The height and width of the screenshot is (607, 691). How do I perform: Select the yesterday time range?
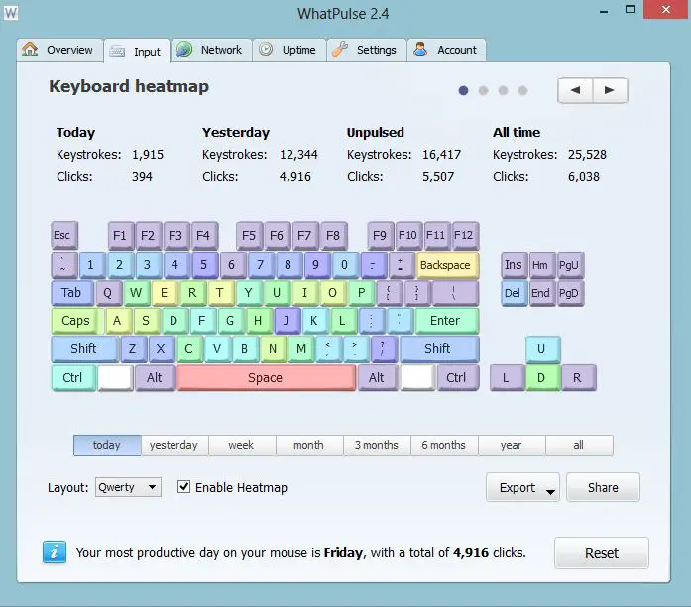(174, 445)
